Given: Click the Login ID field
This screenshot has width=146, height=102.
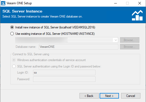Looking at the screenshot, I should coord(64,73).
